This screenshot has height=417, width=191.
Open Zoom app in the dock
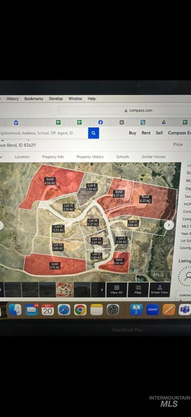tap(153, 310)
